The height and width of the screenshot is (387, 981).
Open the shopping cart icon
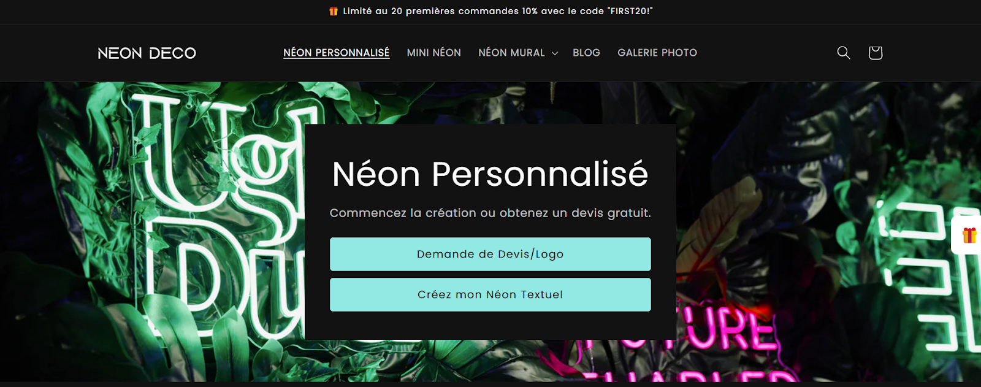click(875, 53)
